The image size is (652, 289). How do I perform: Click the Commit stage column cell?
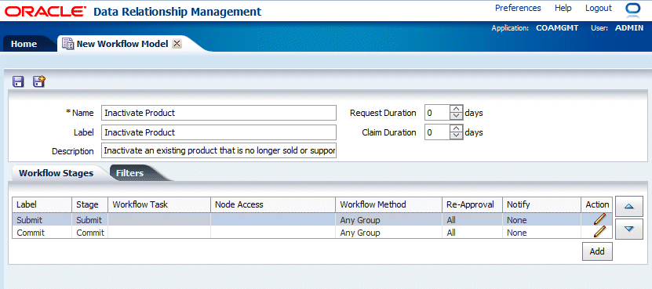tap(89, 233)
